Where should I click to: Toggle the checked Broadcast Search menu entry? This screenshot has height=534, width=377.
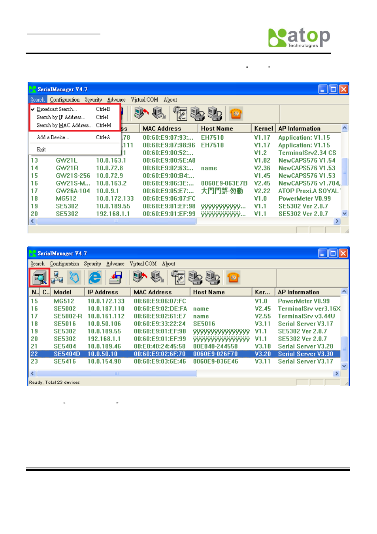[x=71, y=109]
